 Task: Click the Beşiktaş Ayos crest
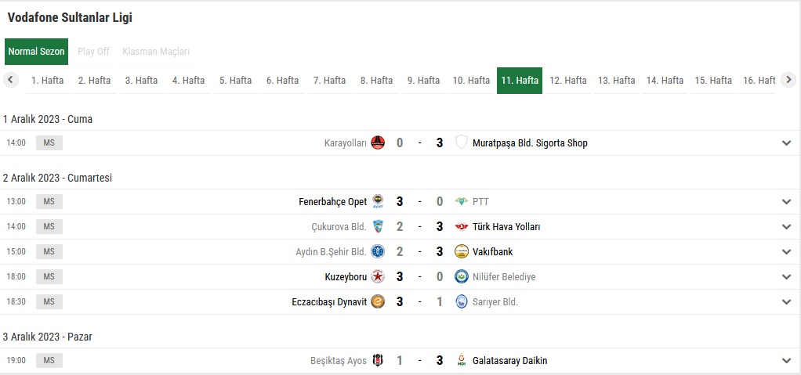point(378,360)
